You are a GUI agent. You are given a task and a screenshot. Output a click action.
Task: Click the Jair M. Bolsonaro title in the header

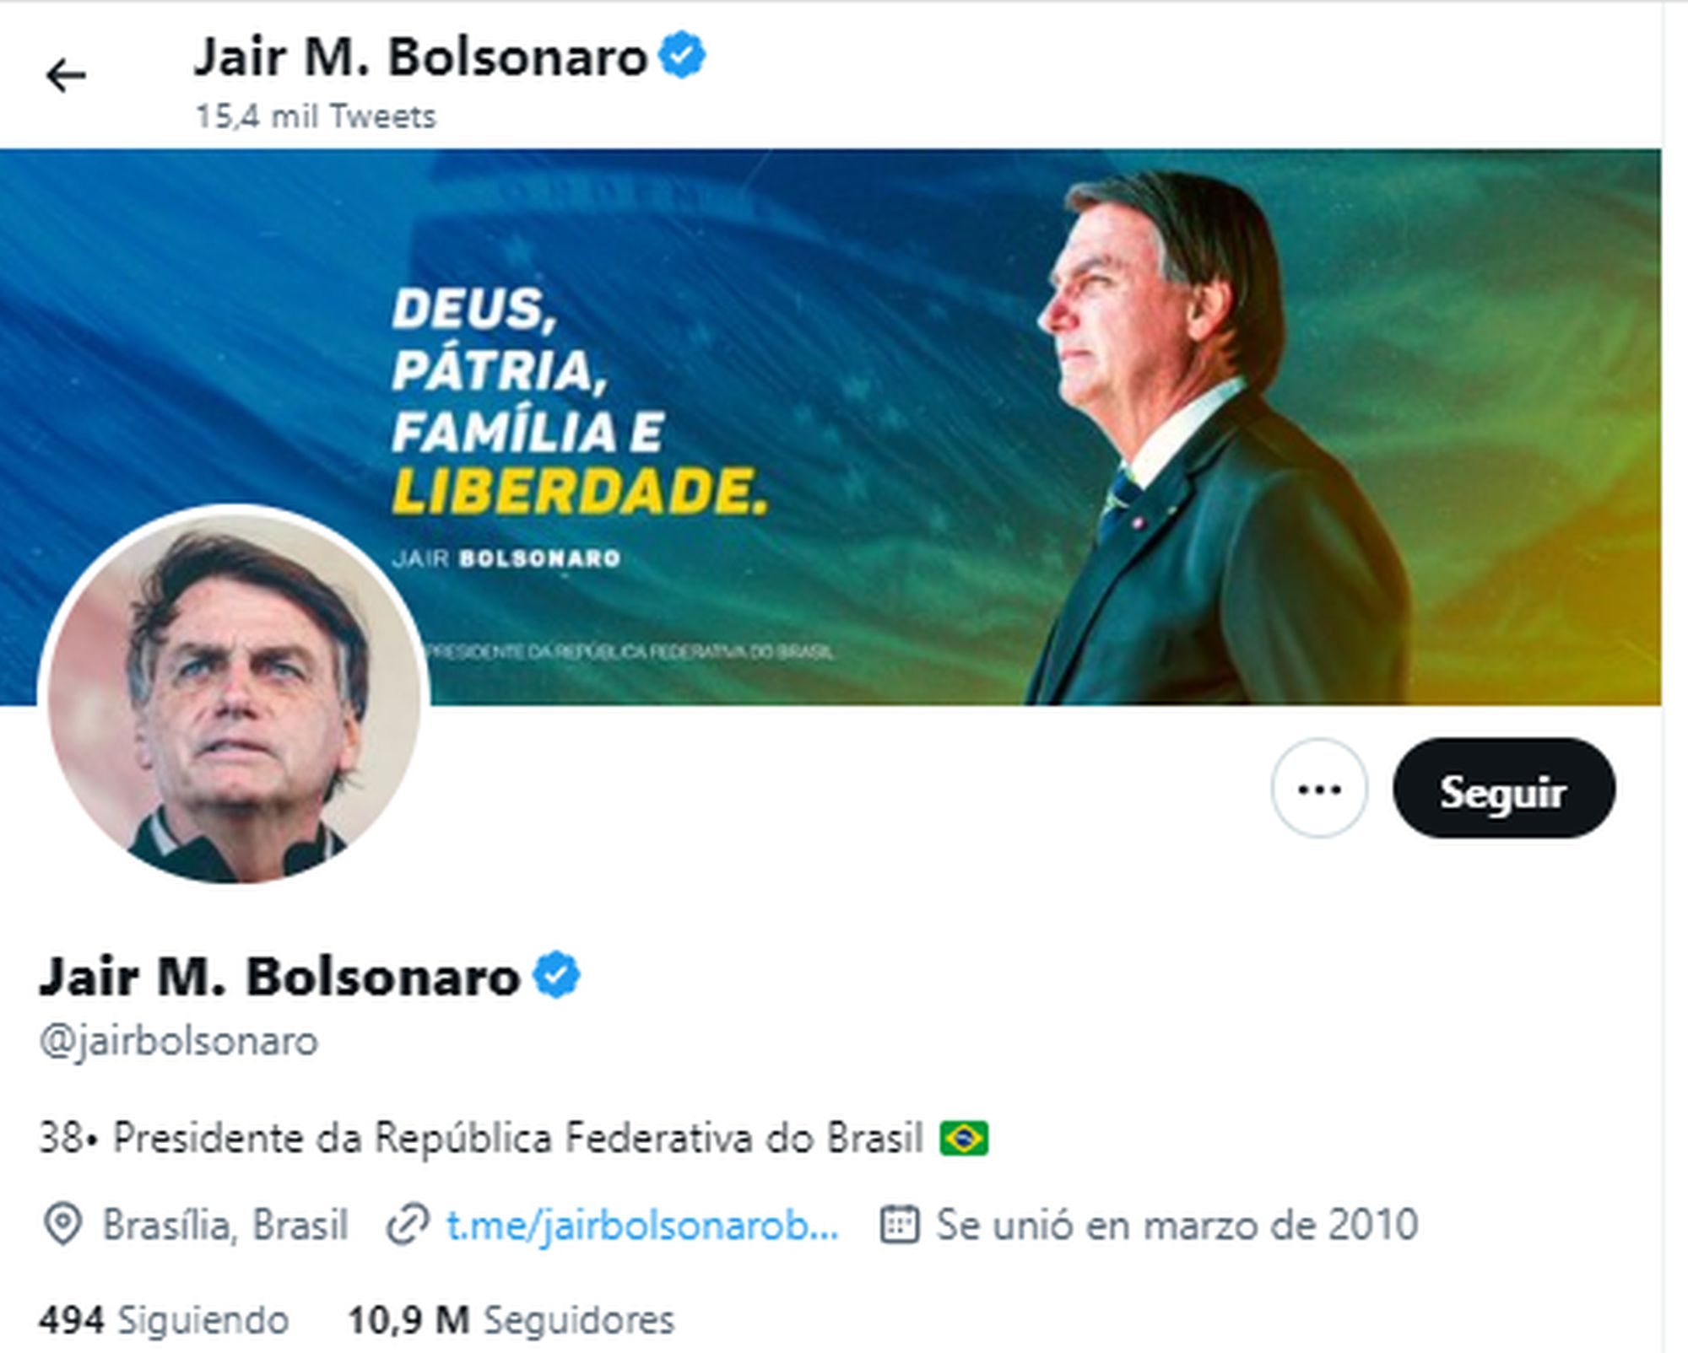click(x=421, y=57)
